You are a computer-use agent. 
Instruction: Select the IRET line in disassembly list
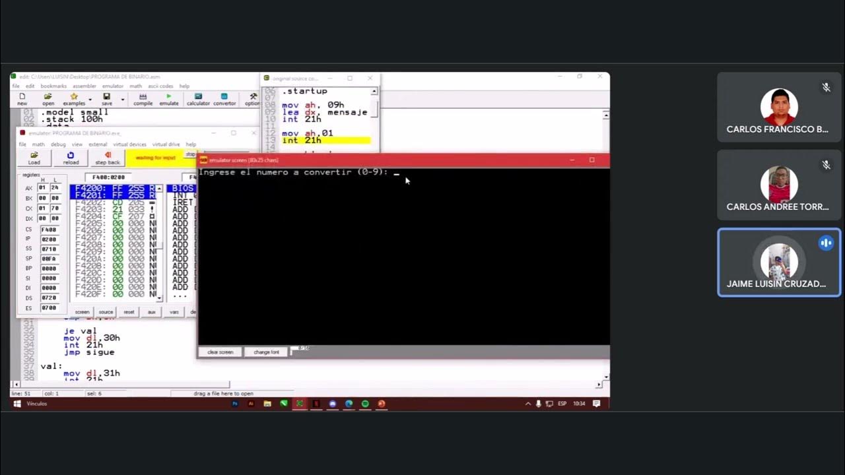[182, 203]
